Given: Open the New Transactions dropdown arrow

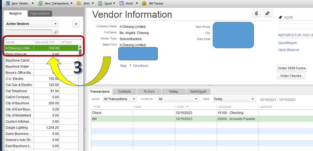Looking at the screenshot, I should 72,3.
